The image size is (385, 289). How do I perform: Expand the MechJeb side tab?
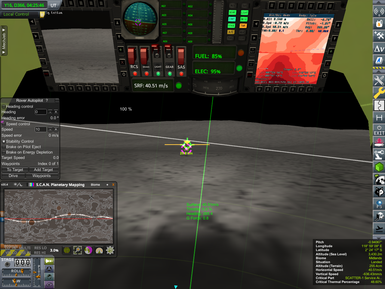4,41
